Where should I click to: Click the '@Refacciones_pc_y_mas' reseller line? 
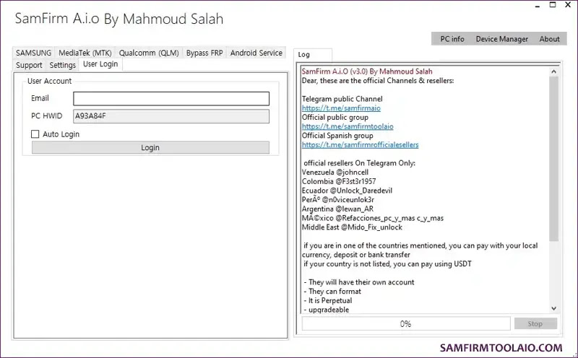[373, 218]
